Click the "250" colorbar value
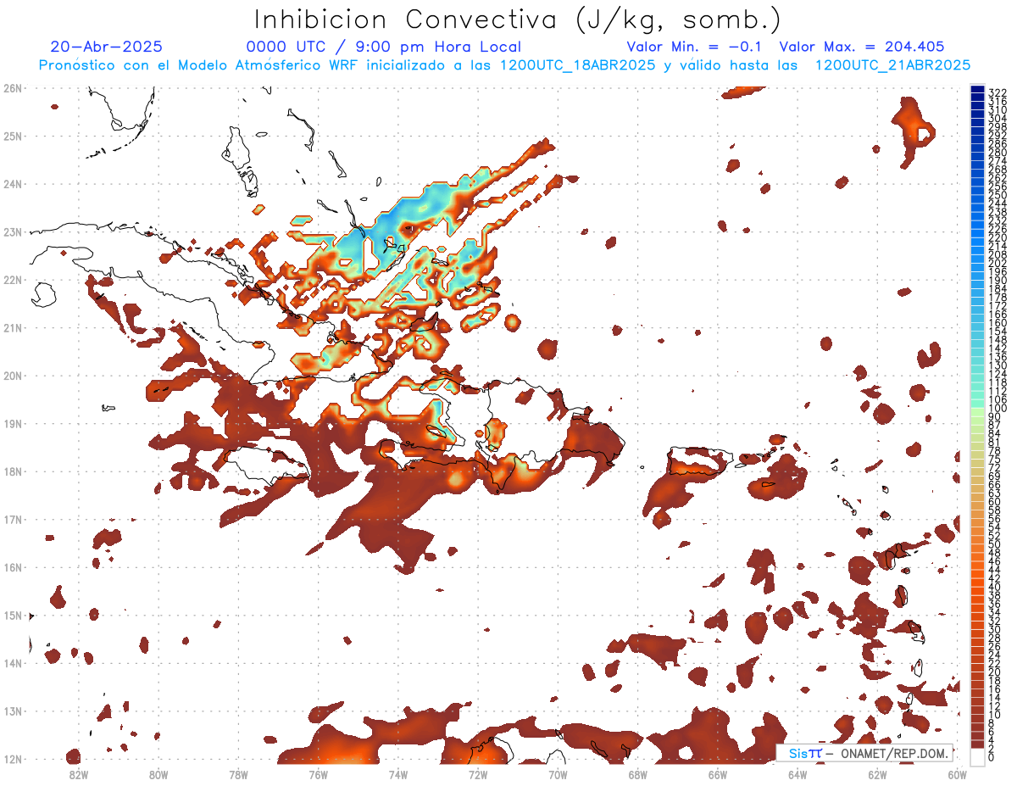 tap(998, 195)
